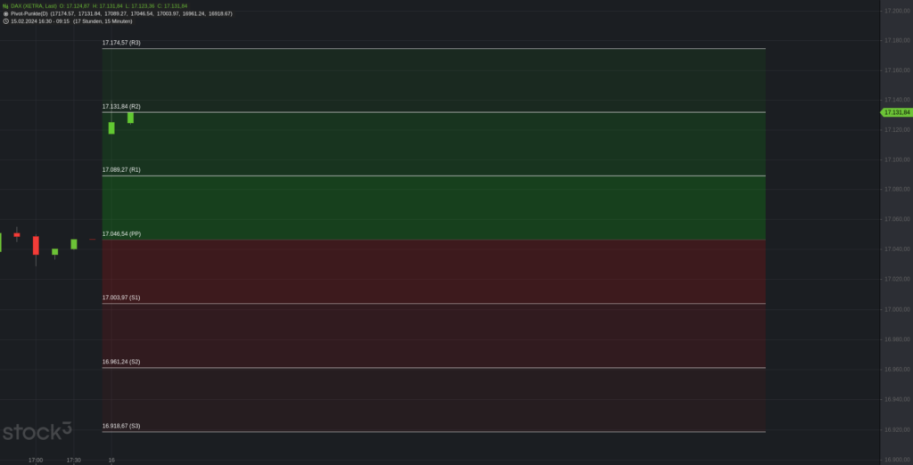
Task: Select the 17.003,97 (S1) support label
Action: point(121,298)
